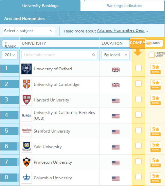Tick the compare checkbox for University of Cambridge
The image size is (165, 186).
(x=139, y=84)
